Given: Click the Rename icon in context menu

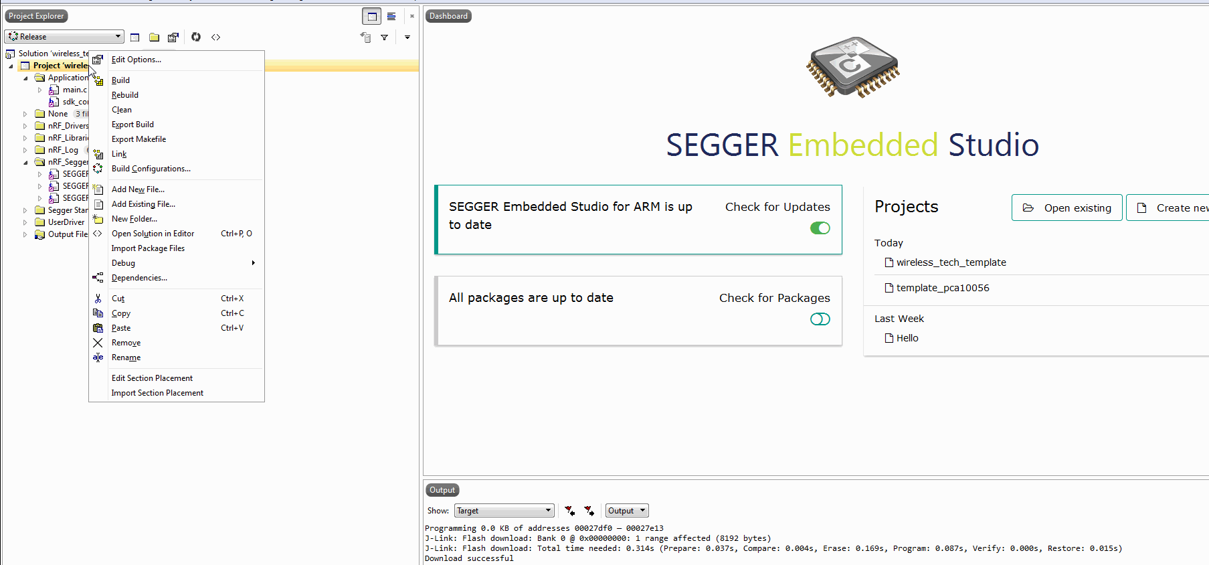Looking at the screenshot, I should tap(98, 357).
